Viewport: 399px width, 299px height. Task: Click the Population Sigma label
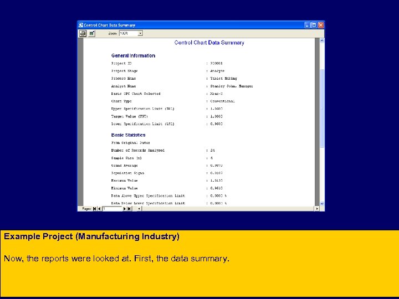(x=128, y=173)
